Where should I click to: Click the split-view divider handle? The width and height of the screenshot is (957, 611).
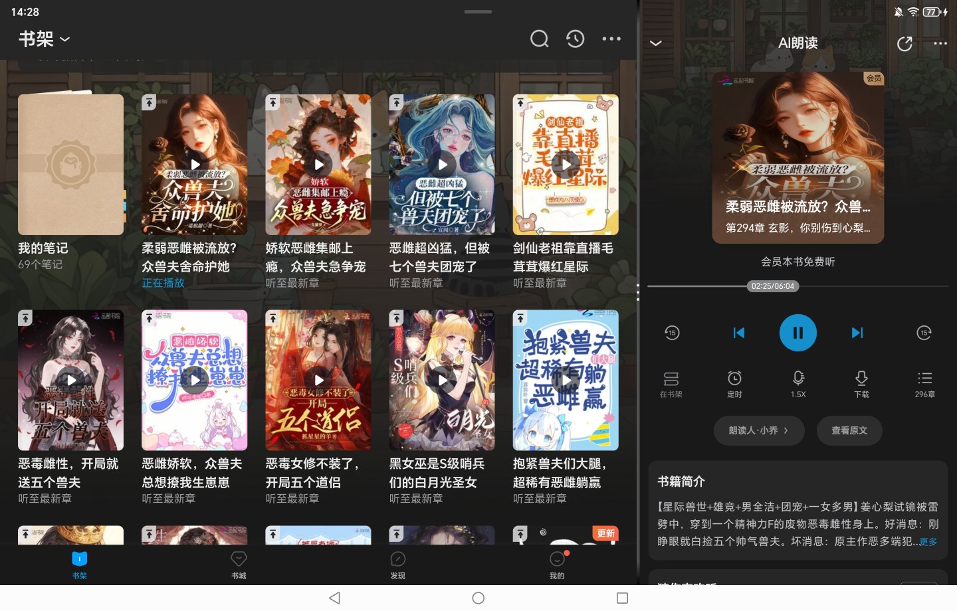pyautogui.click(x=638, y=292)
